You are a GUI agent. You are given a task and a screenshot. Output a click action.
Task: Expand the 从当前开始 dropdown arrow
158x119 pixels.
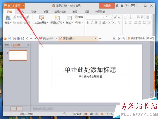pyautogui.click(x=48, y=23)
